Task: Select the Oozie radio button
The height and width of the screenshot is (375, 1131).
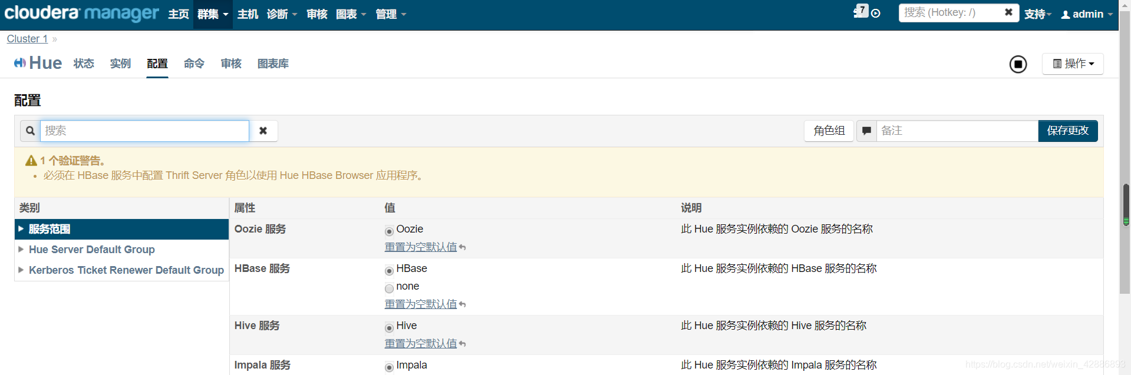Action: click(389, 231)
